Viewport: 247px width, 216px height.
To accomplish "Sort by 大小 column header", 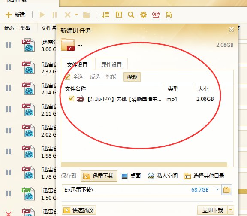I will coord(203,89).
